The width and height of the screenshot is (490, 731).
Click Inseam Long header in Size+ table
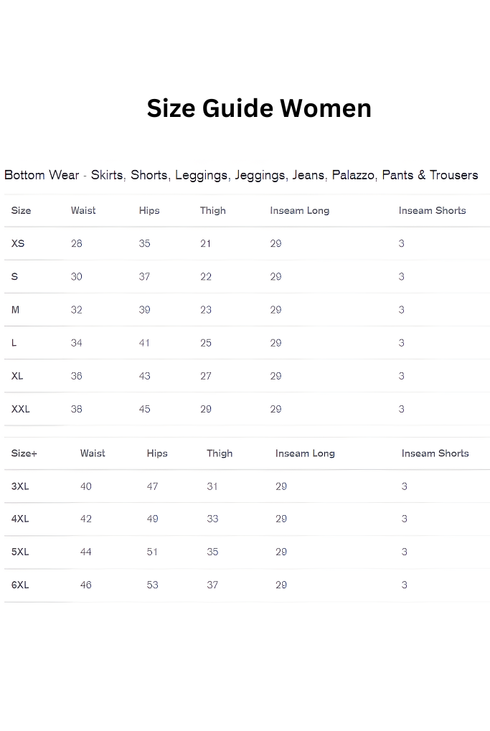pyautogui.click(x=305, y=453)
